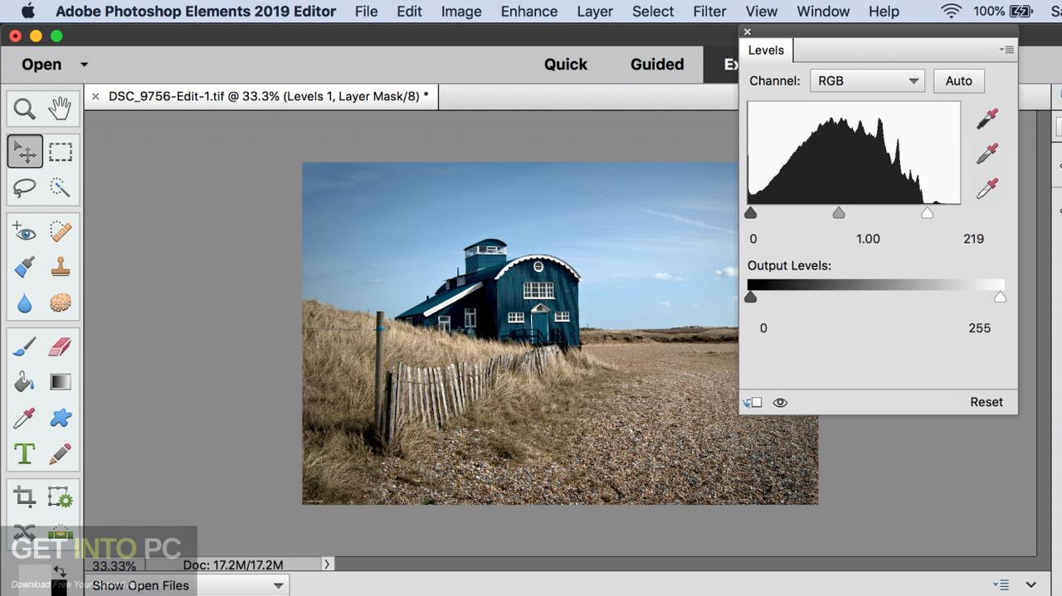Select the Pencil tool
Viewport: 1062px width, 596px height.
(x=60, y=453)
